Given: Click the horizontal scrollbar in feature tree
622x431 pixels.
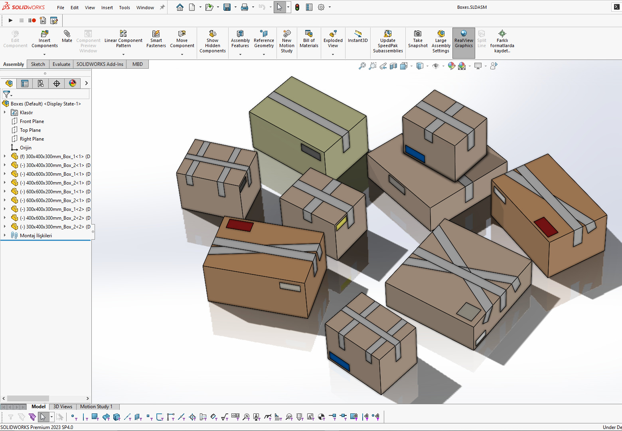Looking at the screenshot, I should 28,398.
